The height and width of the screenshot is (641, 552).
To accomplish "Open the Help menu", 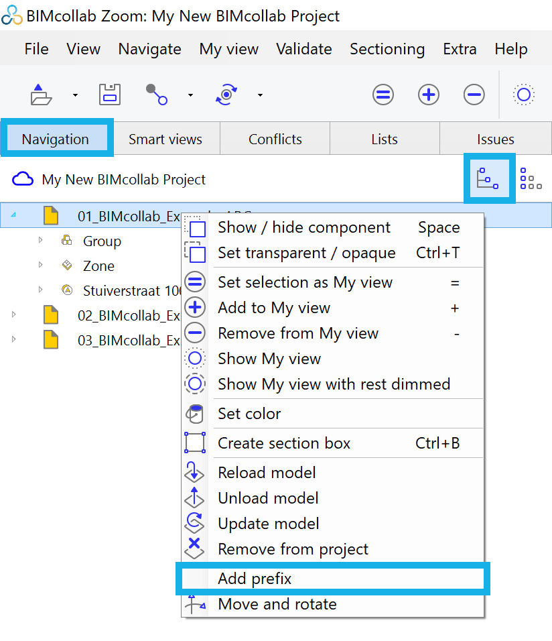I will pos(510,49).
